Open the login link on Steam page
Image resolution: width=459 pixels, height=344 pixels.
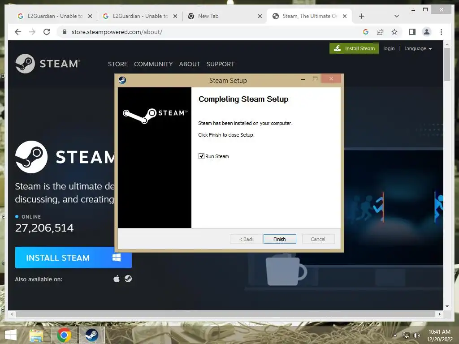[389, 48]
